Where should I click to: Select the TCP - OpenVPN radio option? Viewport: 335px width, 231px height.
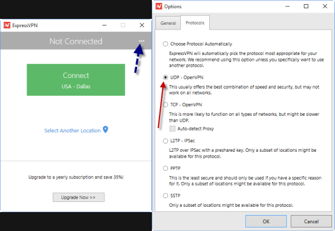tap(165, 105)
